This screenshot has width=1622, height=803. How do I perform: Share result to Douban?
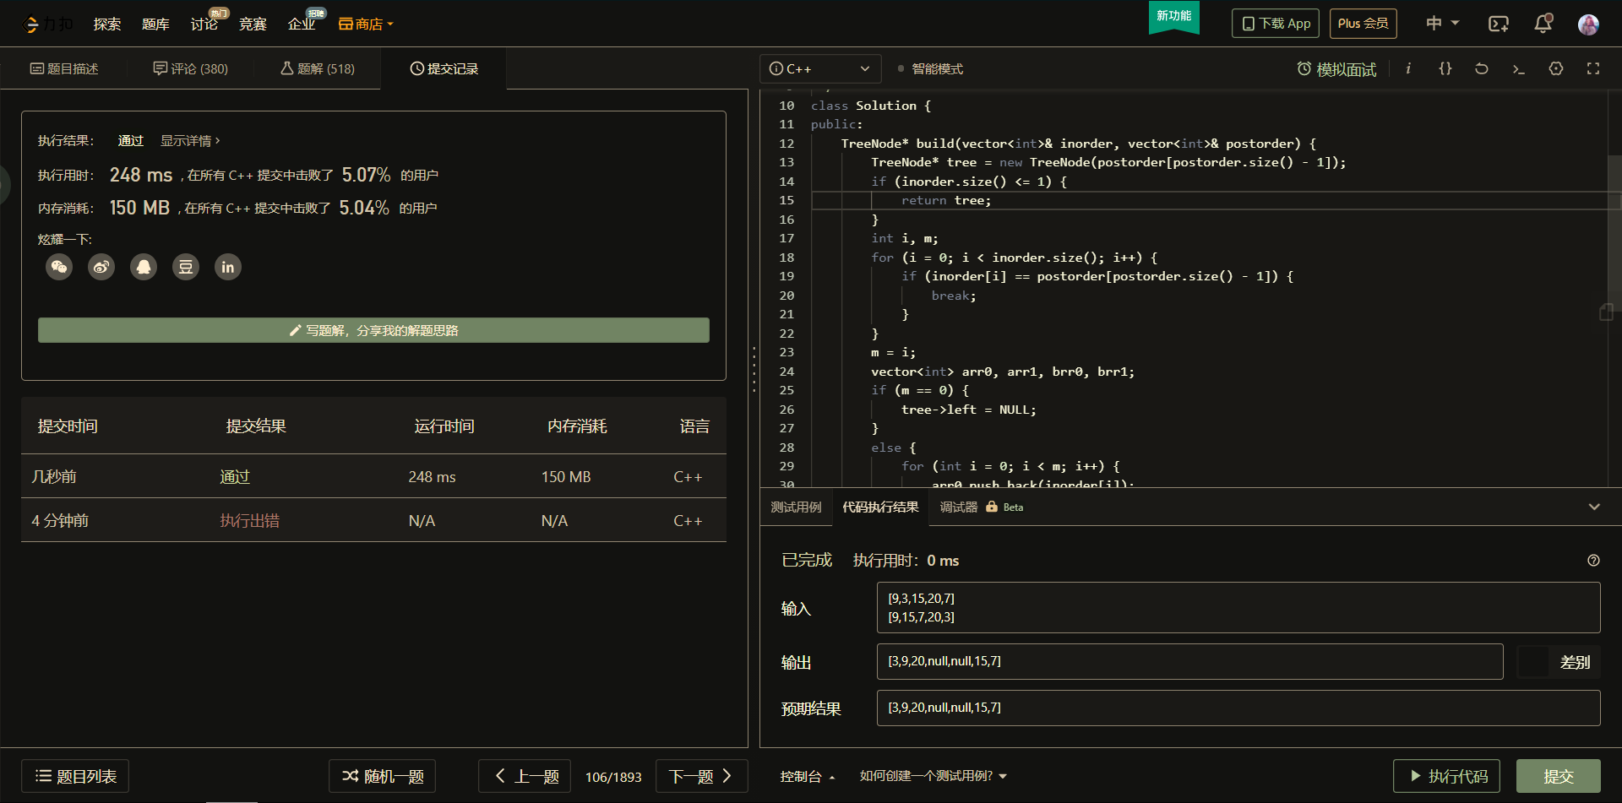[186, 267]
